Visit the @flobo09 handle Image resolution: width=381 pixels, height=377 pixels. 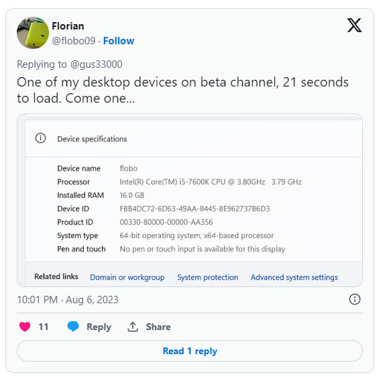click(x=74, y=41)
